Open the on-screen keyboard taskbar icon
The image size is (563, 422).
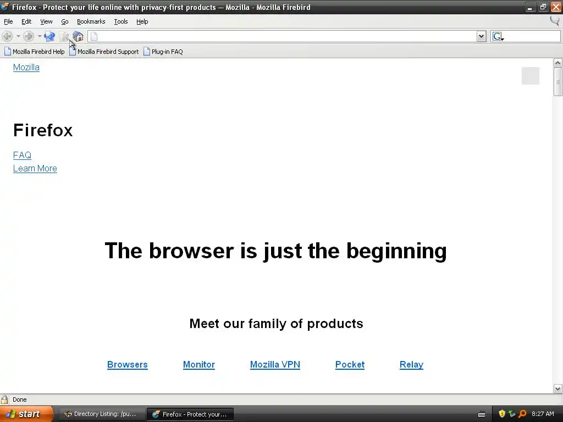point(482,414)
